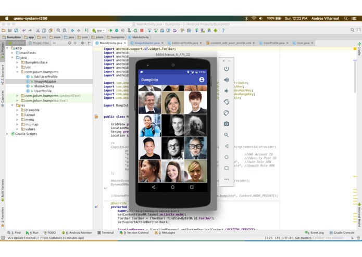
Task: Select EditUserProfile class in project tree
Action: pos(46,76)
